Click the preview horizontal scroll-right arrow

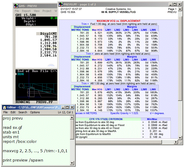[176, 142]
